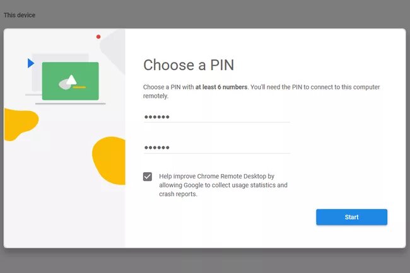
Task: Click the "at least 6 numbers" bold text
Action: [221, 87]
